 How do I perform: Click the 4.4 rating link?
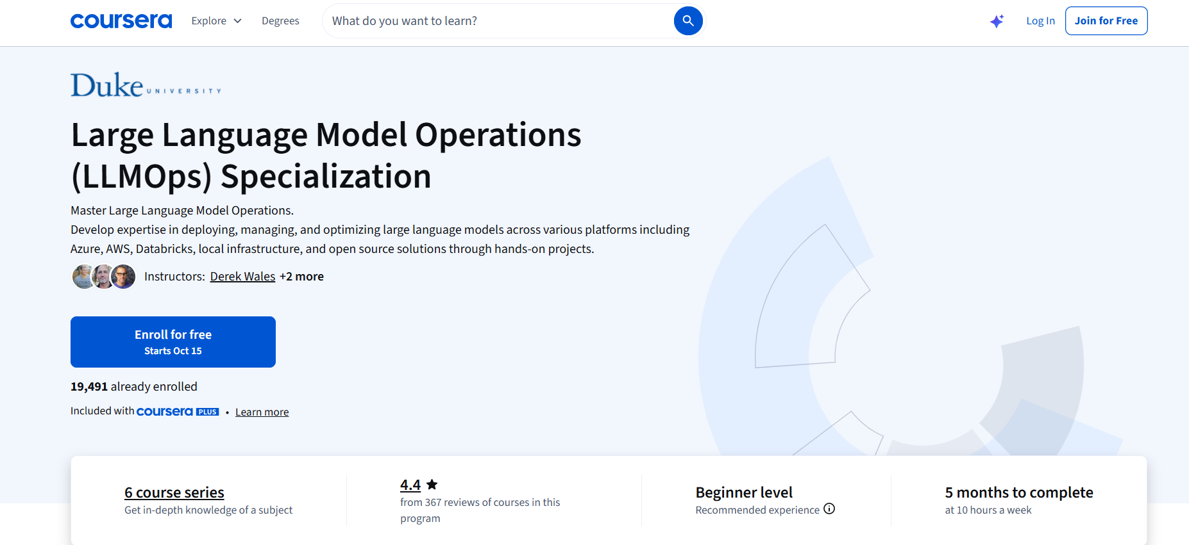(410, 485)
